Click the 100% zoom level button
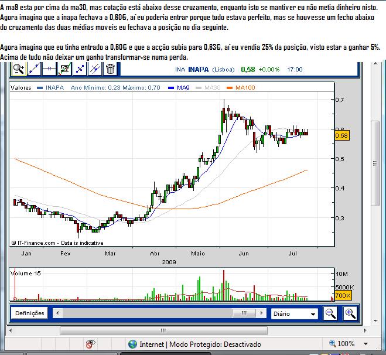Image resolution: width=386 pixels, height=355 pixels. [342, 344]
